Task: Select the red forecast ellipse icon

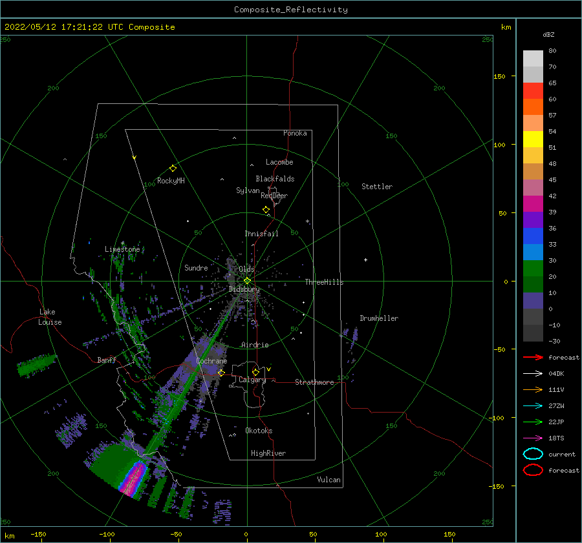Action: [533, 470]
